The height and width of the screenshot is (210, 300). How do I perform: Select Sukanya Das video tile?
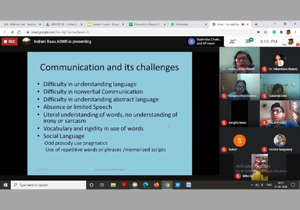(x=280, y=87)
